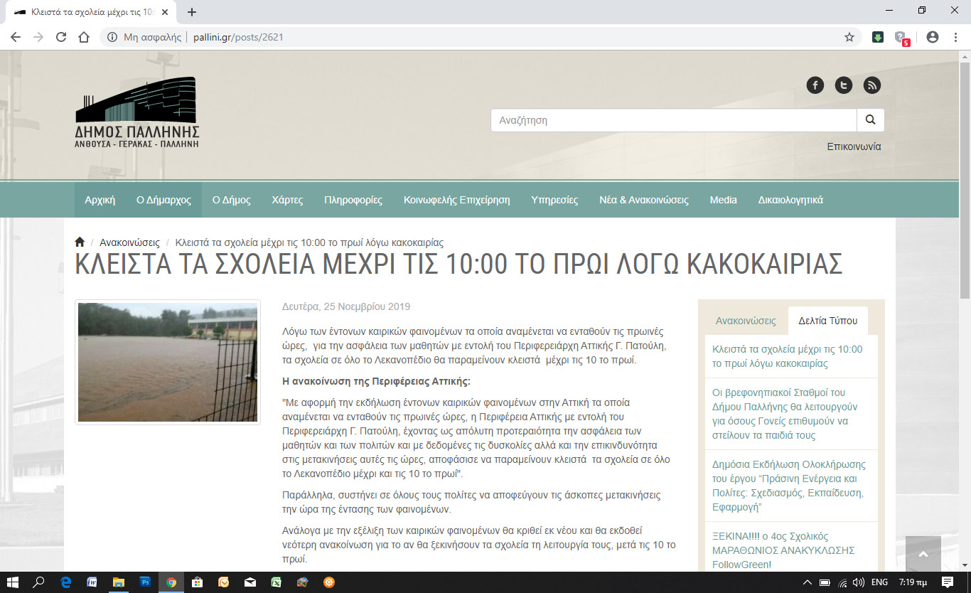The width and height of the screenshot is (971, 593).
Task: Click into the Αναζήτηση search field
Action: (673, 120)
